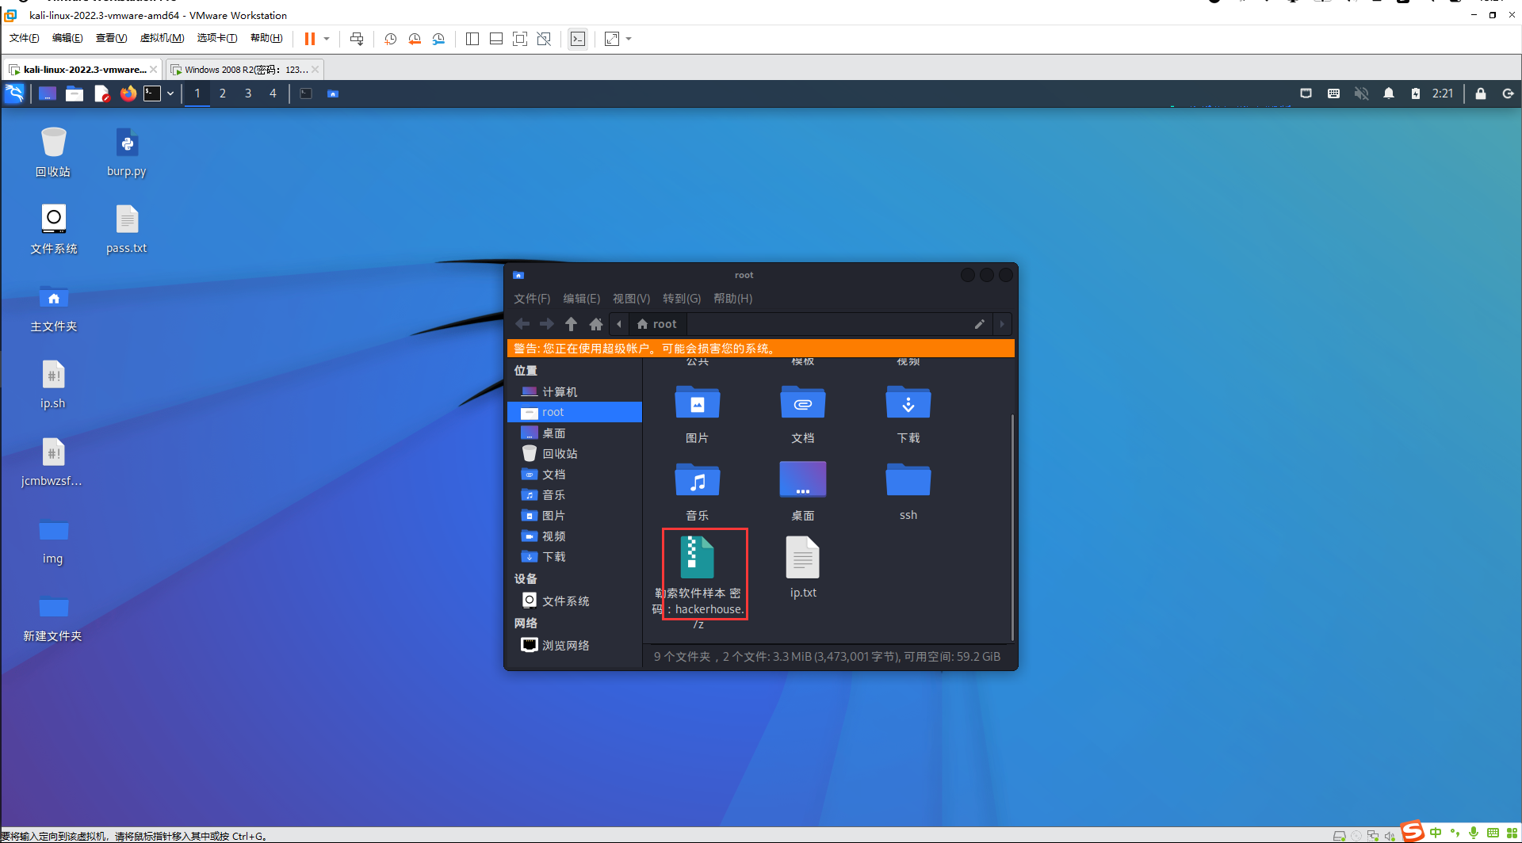1522x843 pixels.
Task: Select the root file manager taskbar button
Action: [x=333, y=93]
